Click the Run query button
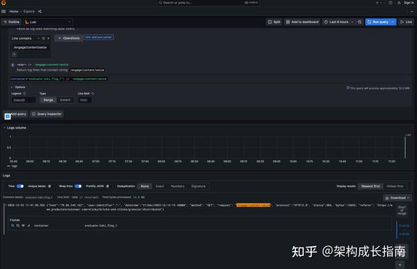Screen dimensions: 417x269 (x=378, y=22)
